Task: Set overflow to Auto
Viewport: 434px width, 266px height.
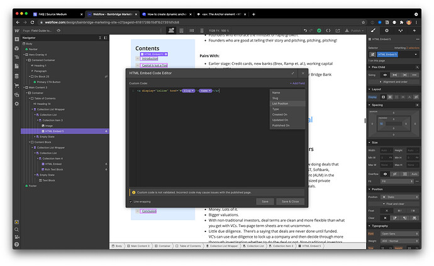Action: [415, 174]
